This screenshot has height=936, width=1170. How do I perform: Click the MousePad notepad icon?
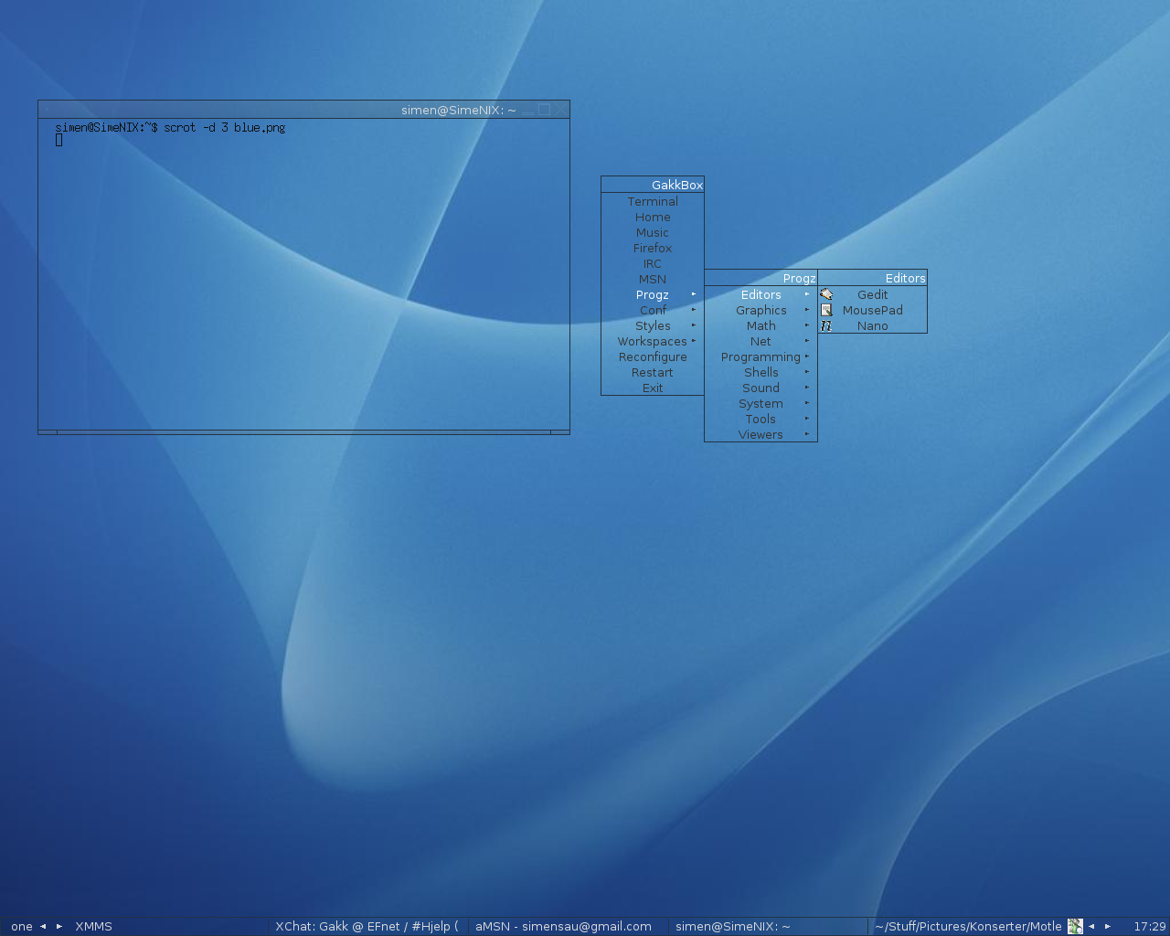coord(826,310)
